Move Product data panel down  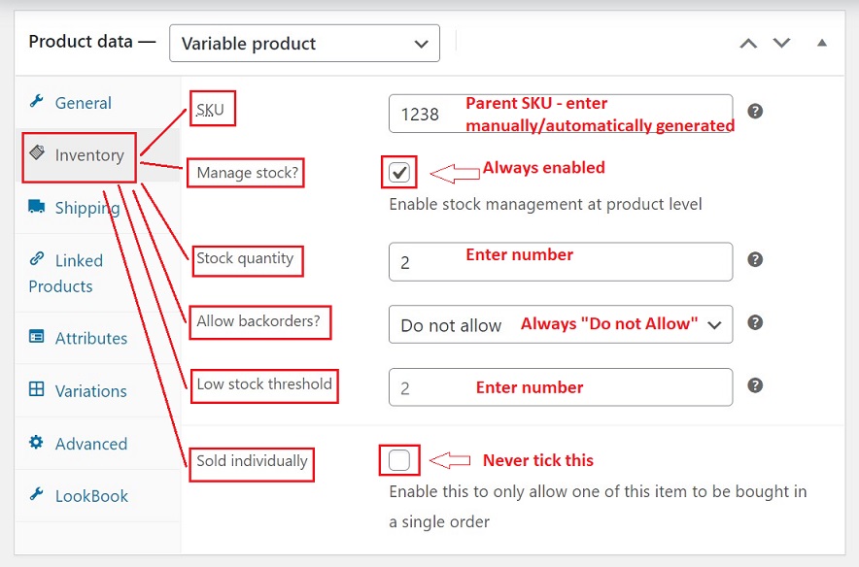781,44
